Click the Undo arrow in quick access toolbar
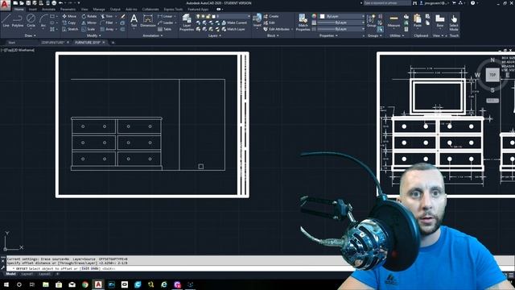 tap(61, 3)
